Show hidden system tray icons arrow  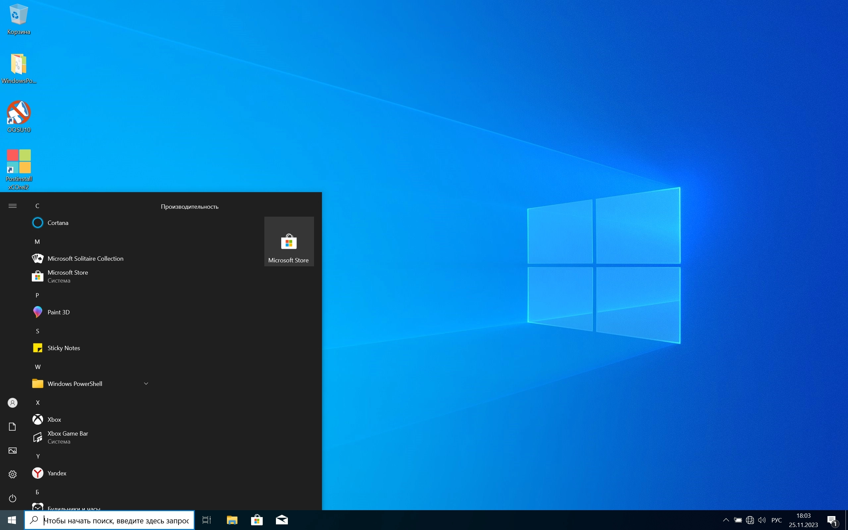tap(726, 520)
